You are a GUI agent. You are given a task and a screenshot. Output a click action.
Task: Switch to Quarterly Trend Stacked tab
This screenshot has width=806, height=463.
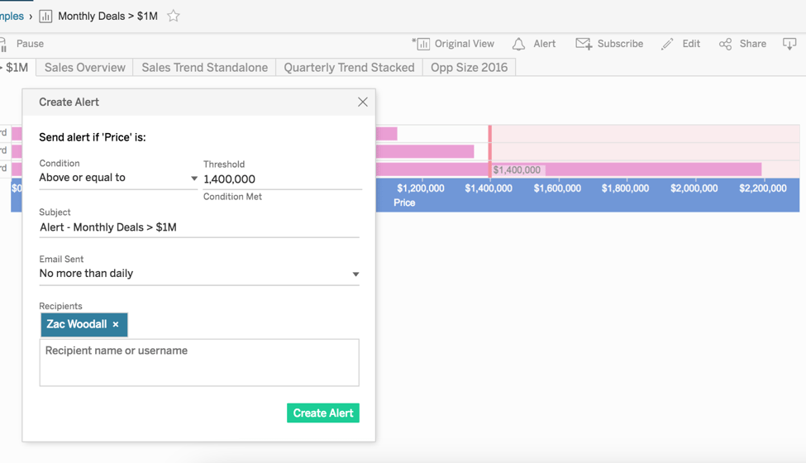coord(349,67)
